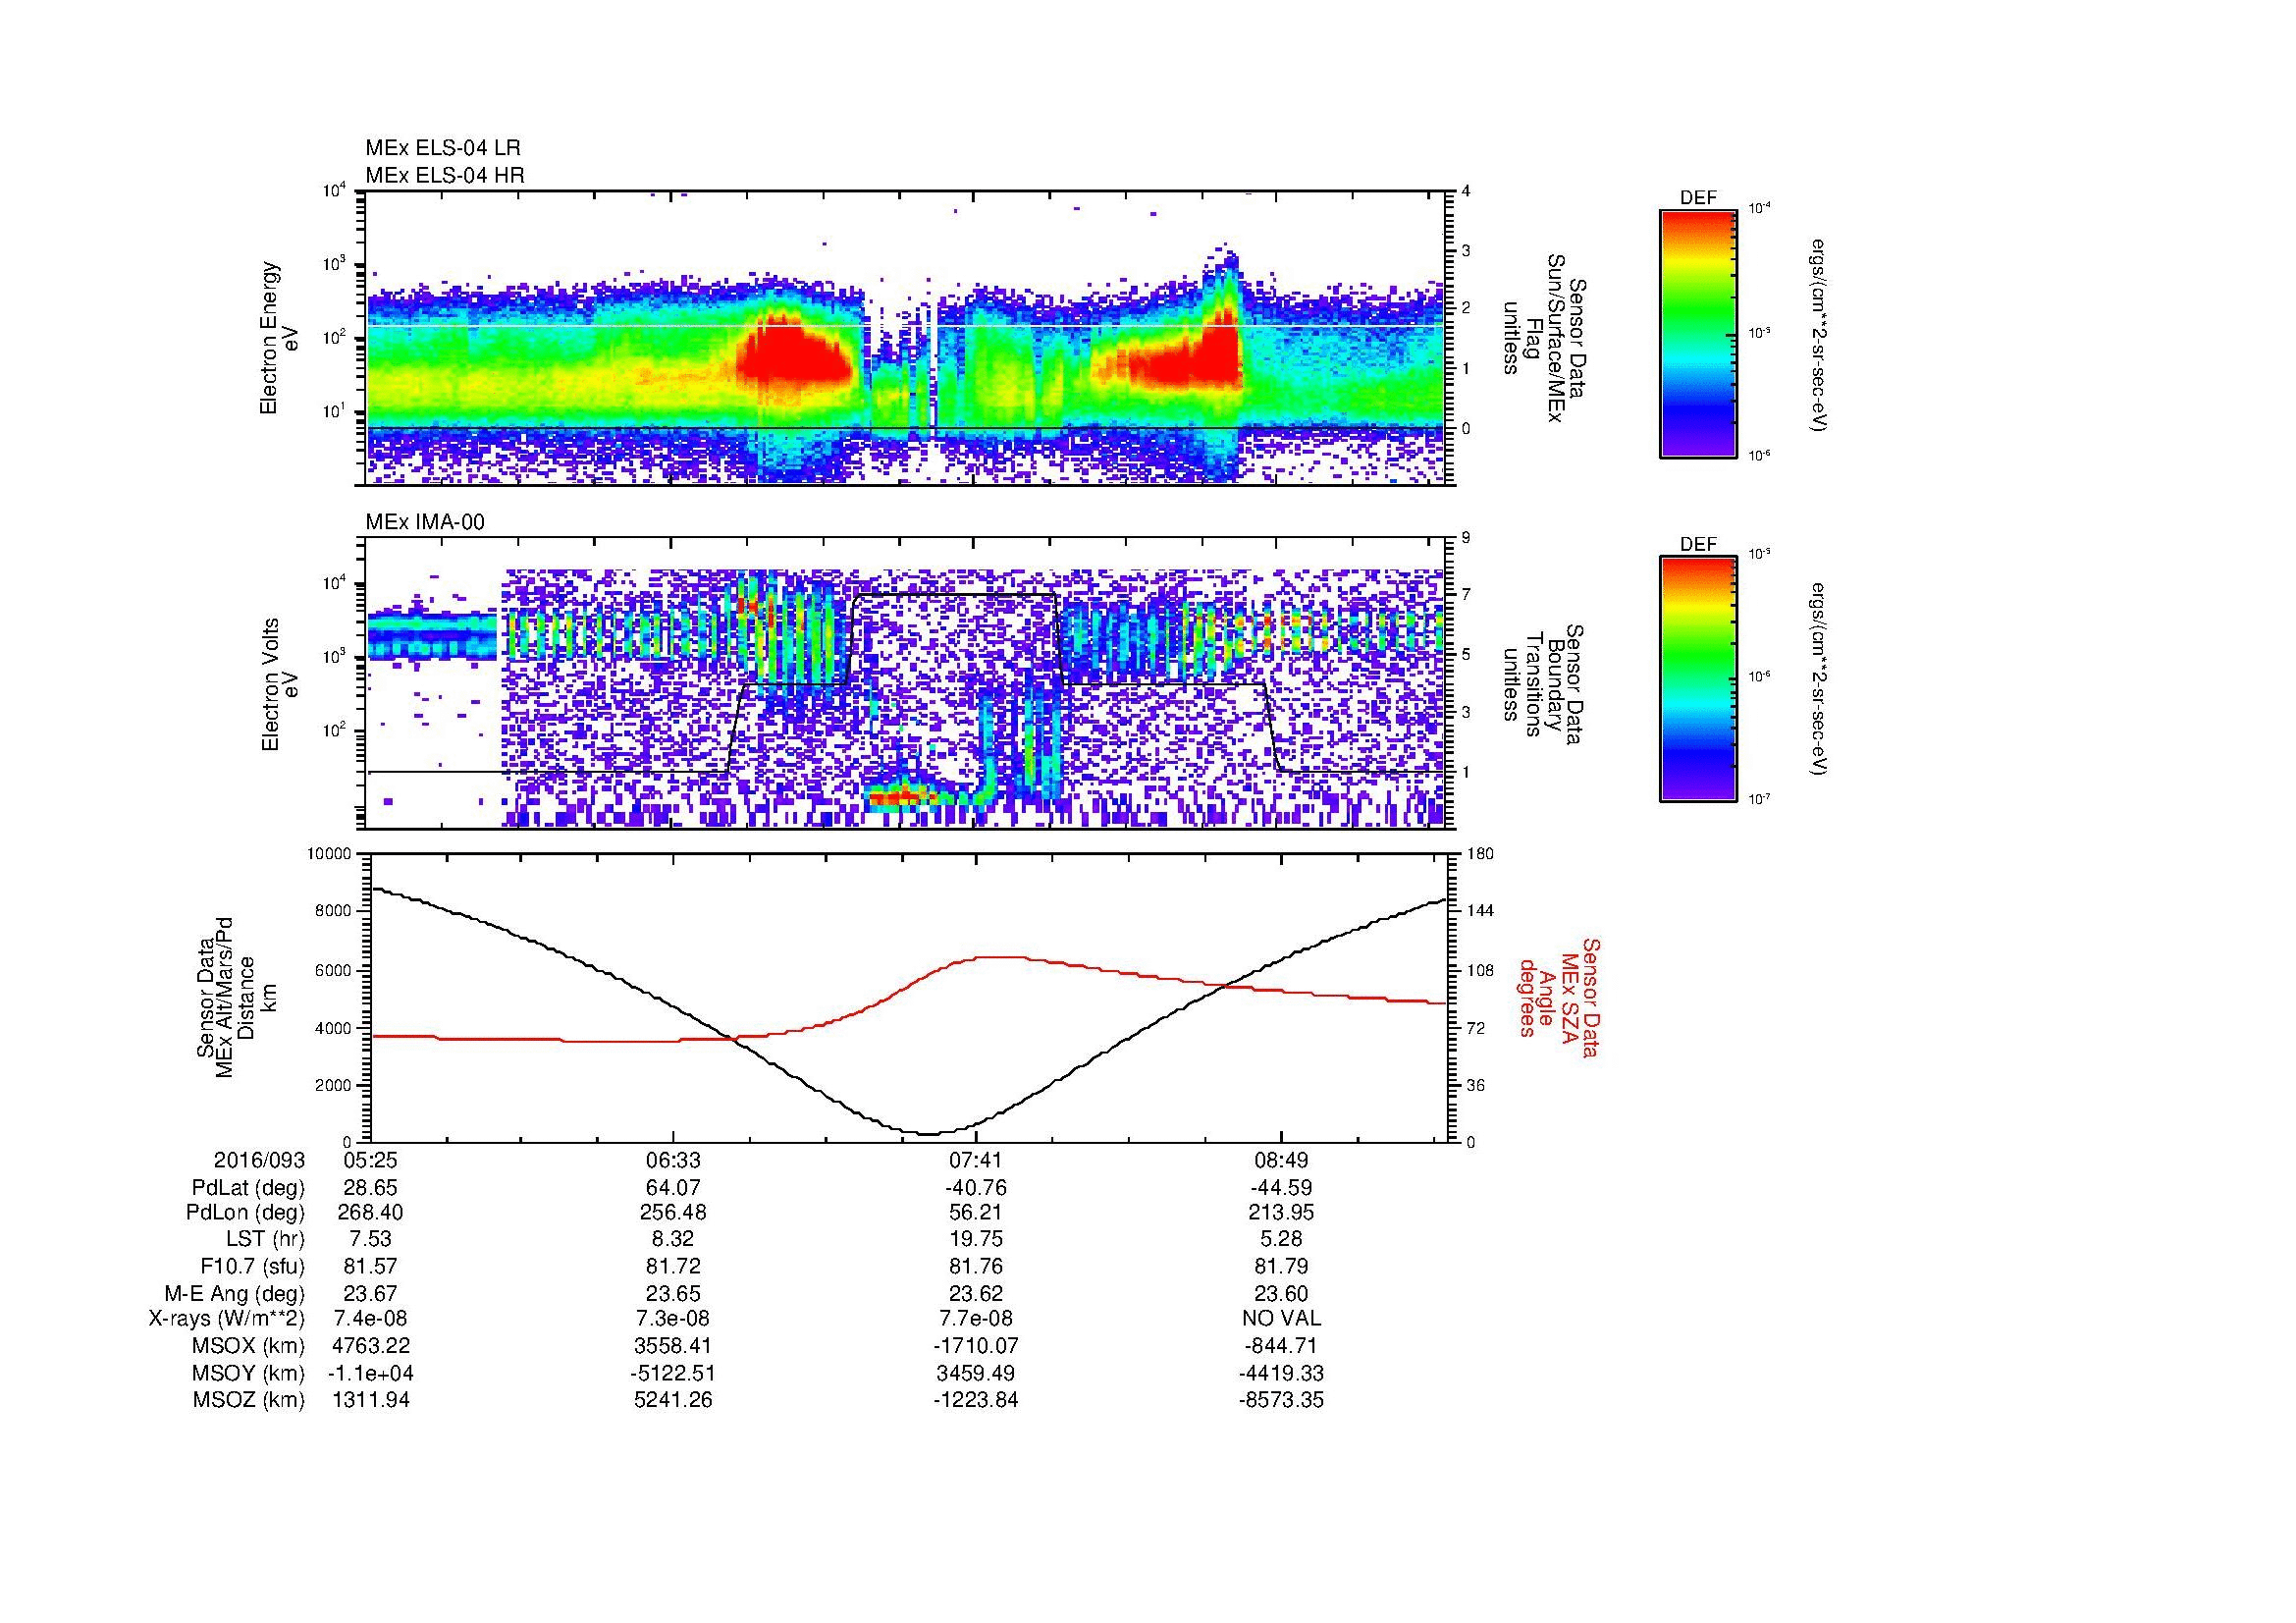This screenshot has width=2296, height=1623.
Task: Click the LST value "5.28"
Action: [1281, 1240]
